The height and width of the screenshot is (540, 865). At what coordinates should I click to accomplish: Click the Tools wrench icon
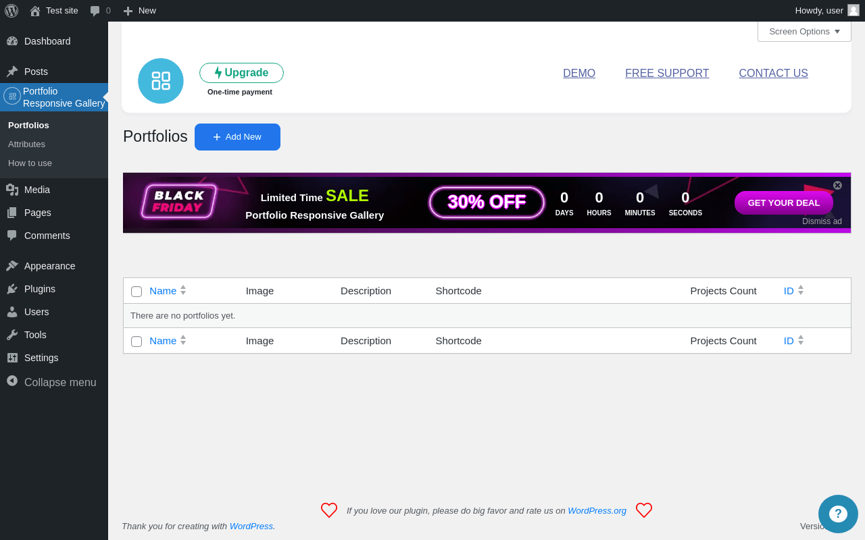coord(12,335)
